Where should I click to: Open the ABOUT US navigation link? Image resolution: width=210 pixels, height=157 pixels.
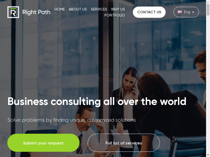pyautogui.click(x=78, y=9)
